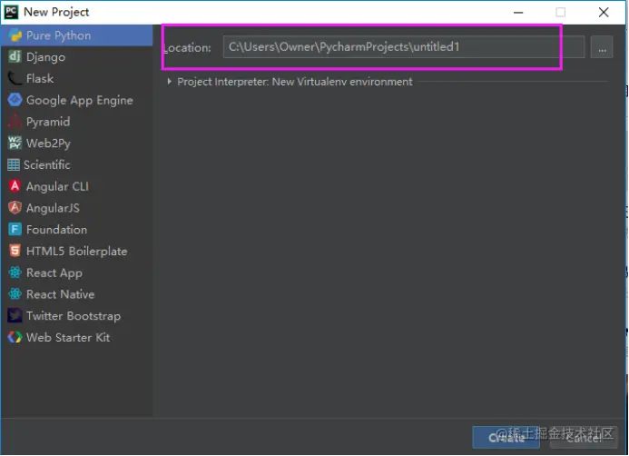
Task: Choose the Flask icon in sidebar
Action: click(x=15, y=79)
